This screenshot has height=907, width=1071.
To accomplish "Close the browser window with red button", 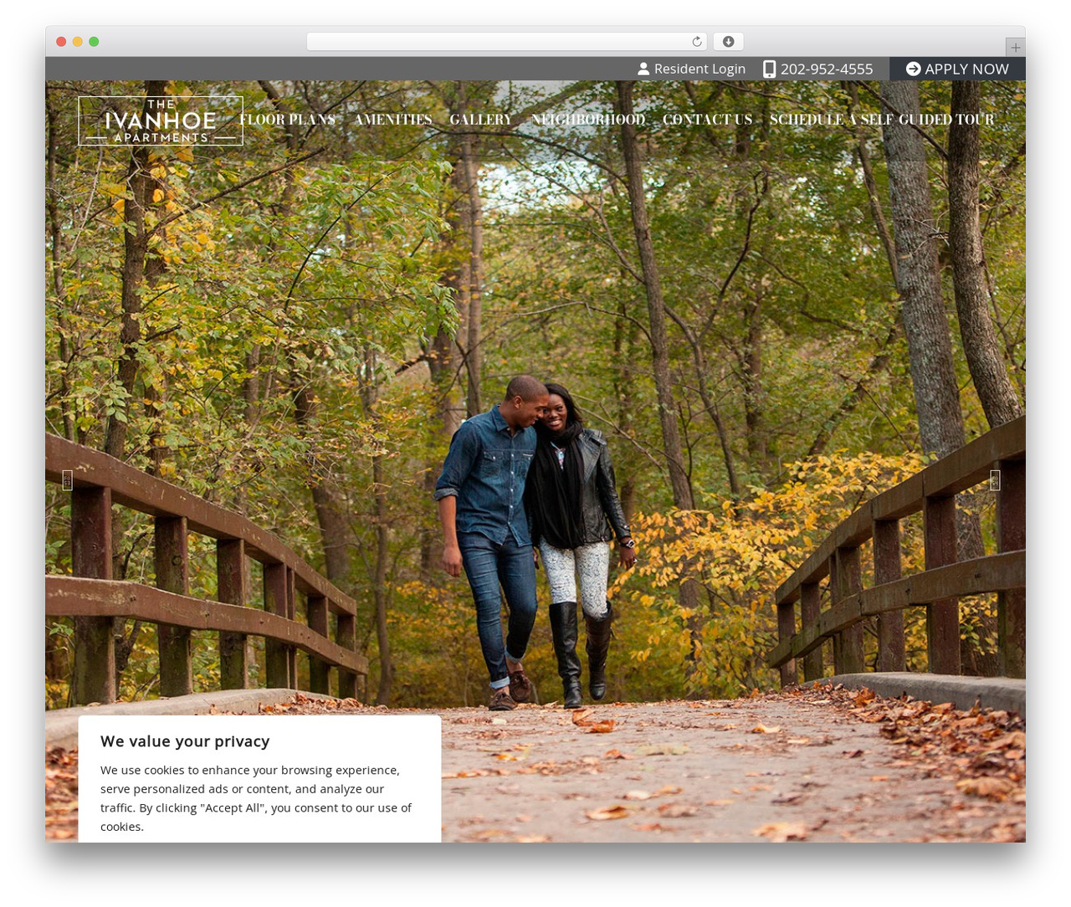I will click(61, 42).
